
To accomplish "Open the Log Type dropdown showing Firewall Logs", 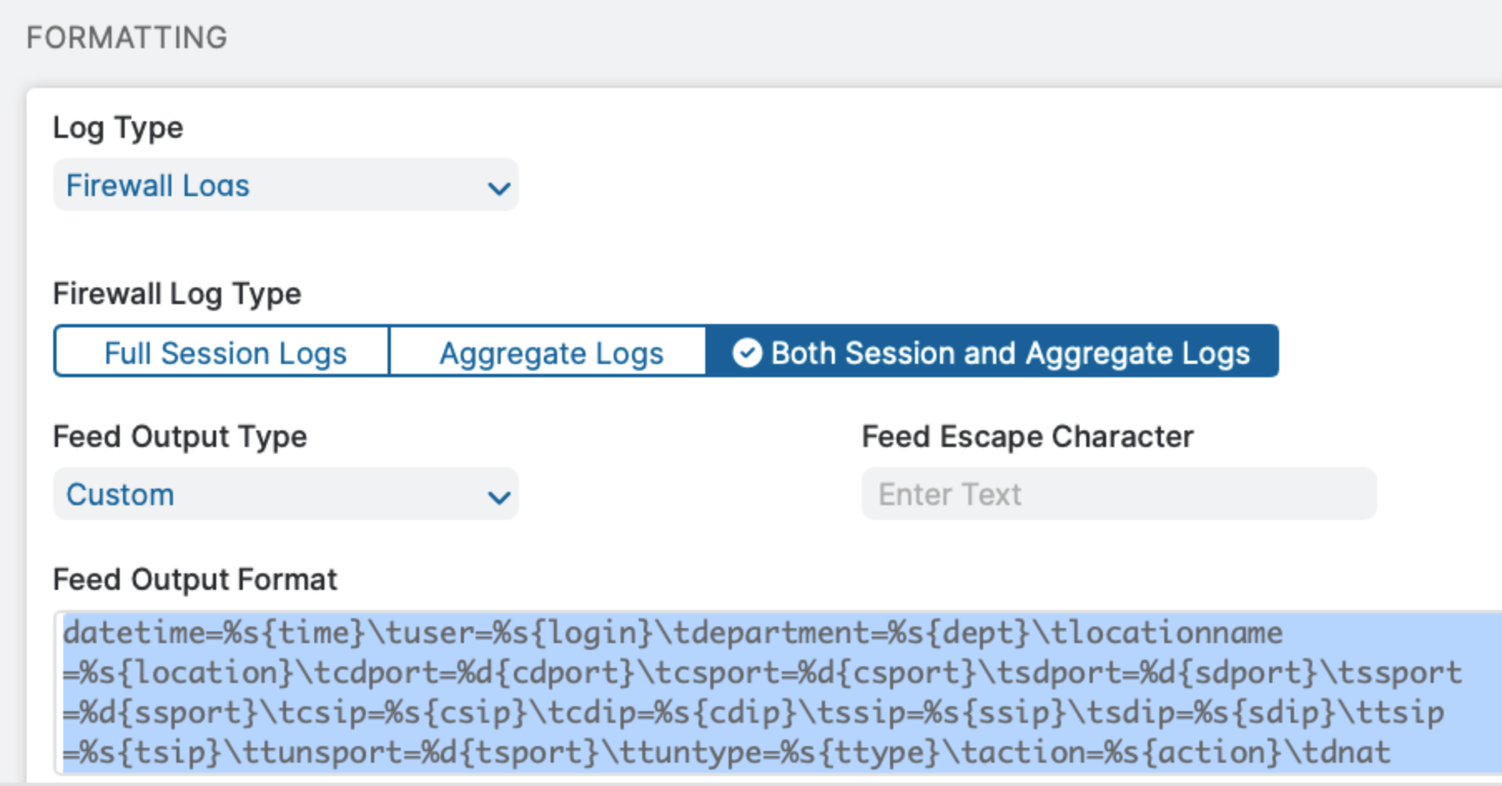I will tap(285, 185).
